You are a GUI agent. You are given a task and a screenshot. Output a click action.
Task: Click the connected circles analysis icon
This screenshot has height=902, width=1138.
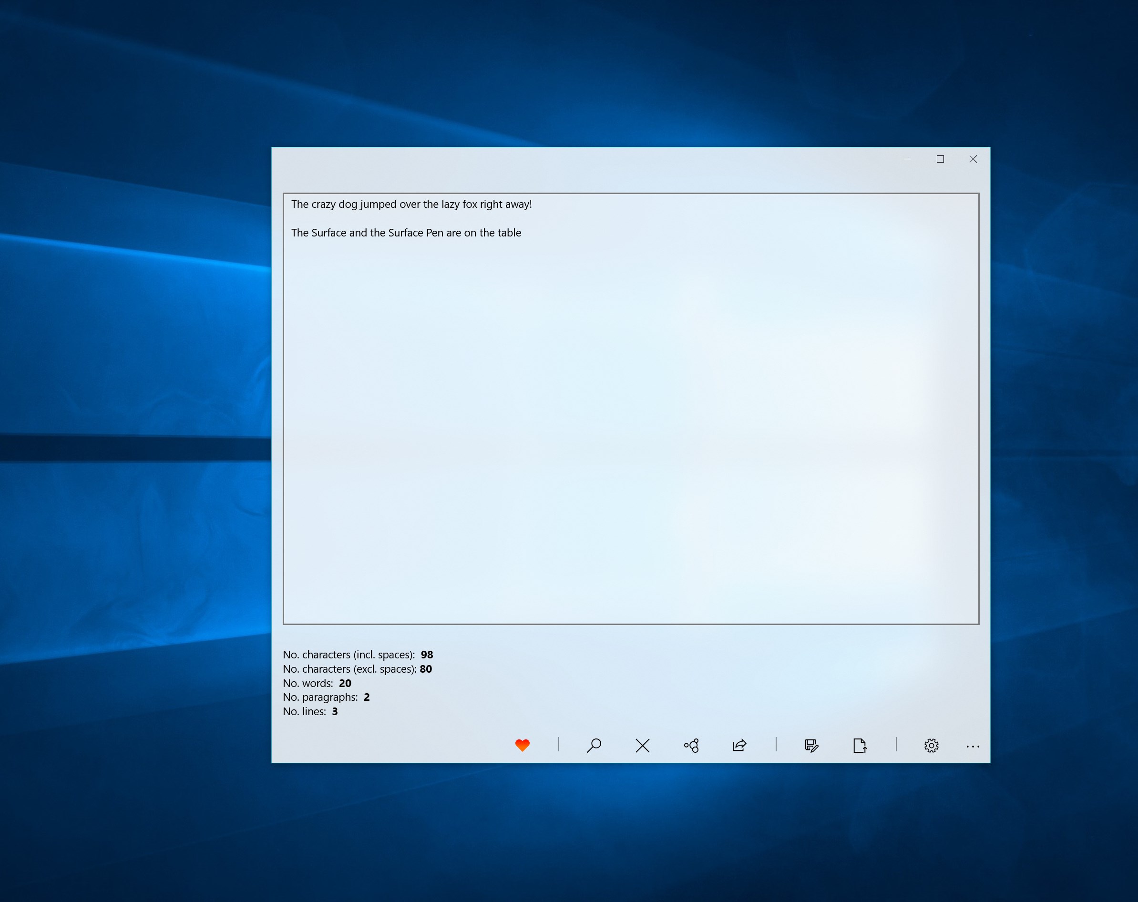tap(691, 745)
